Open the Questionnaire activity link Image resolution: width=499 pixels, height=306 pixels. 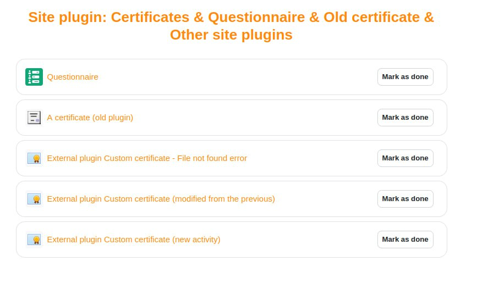tap(73, 77)
